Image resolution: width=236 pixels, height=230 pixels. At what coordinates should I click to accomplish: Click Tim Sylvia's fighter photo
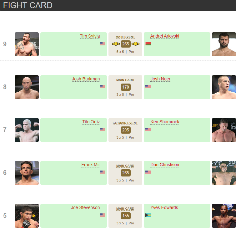click(x=27, y=44)
